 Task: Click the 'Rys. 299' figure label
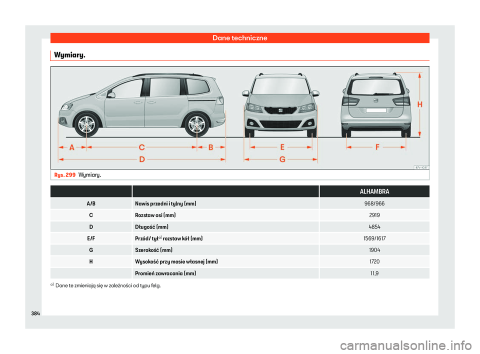pos(64,175)
